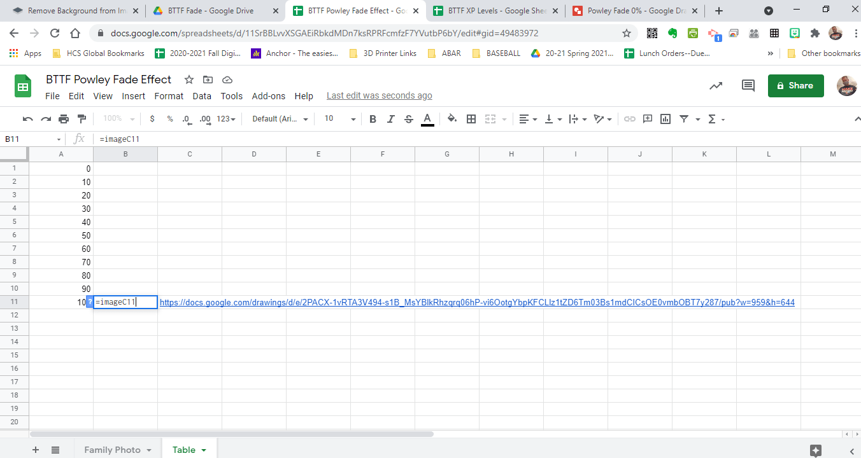Click the Share button

pyautogui.click(x=795, y=85)
